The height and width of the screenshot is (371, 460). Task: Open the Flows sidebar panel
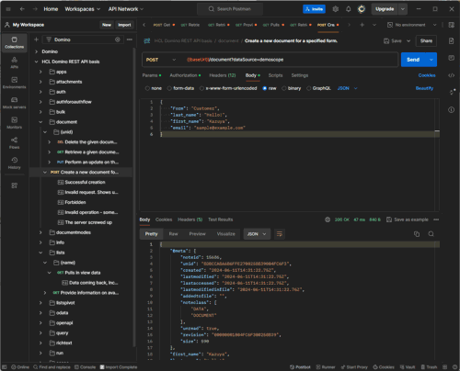coord(14,143)
